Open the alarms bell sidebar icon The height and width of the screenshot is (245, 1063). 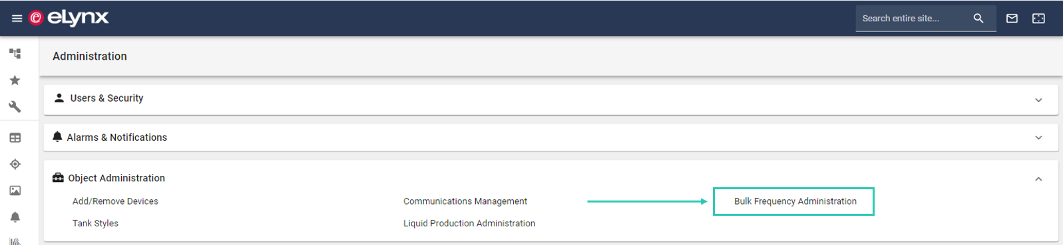tap(15, 217)
